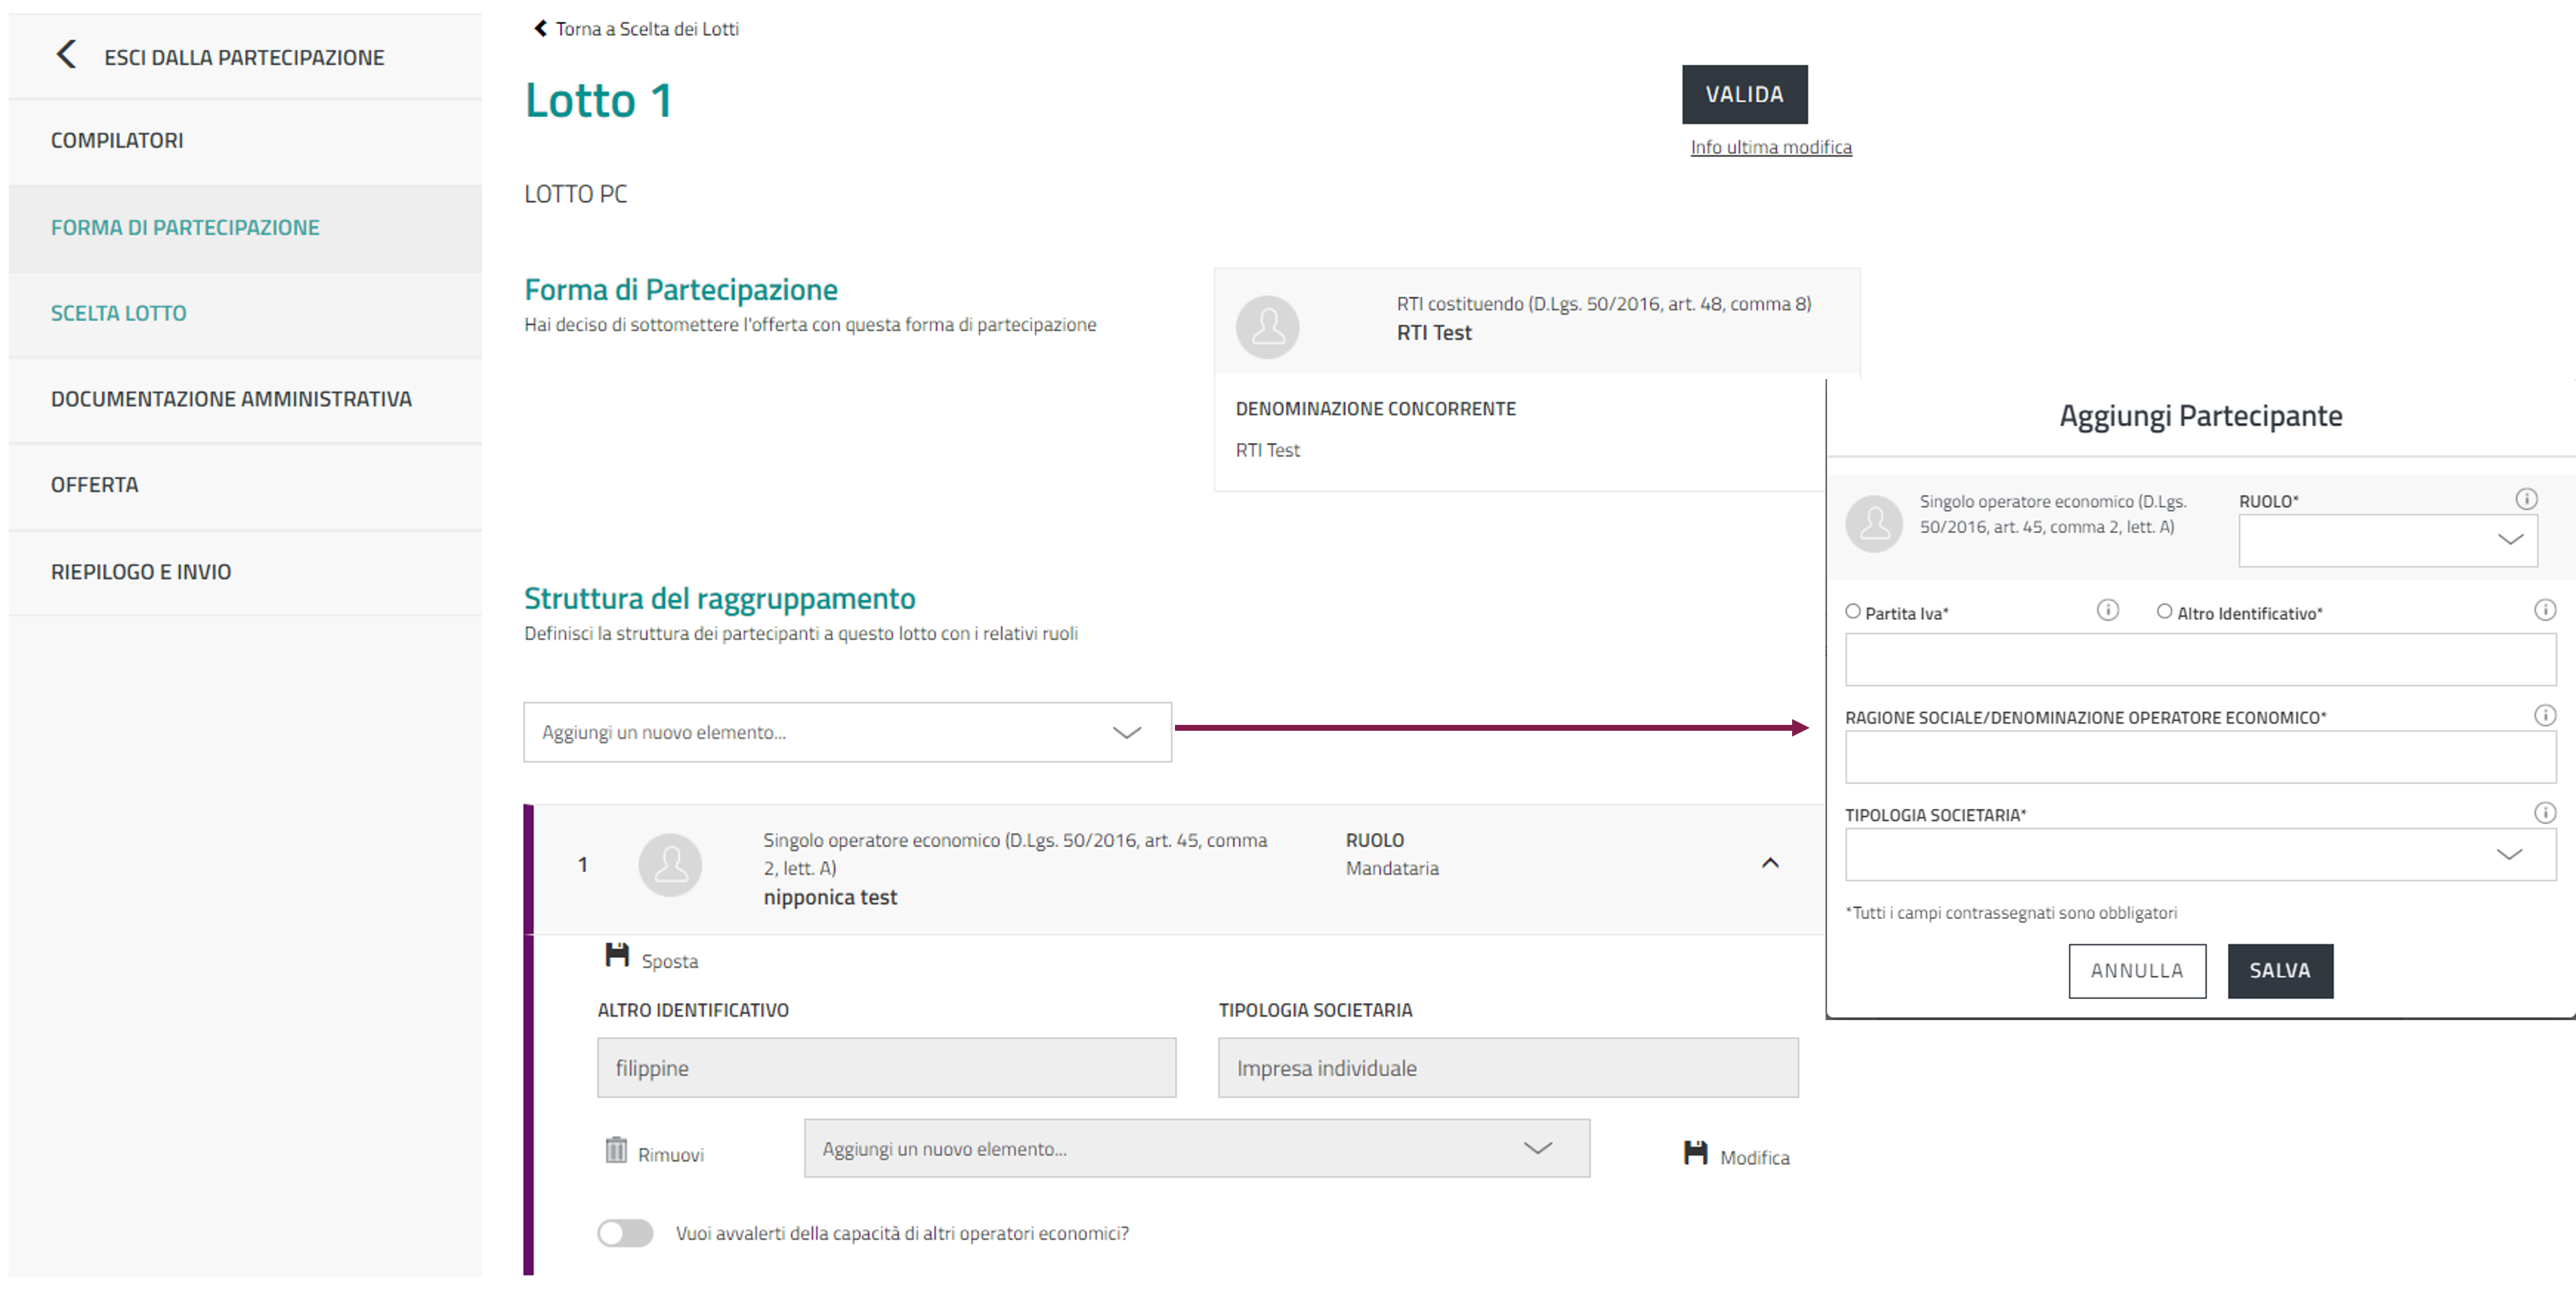Toggle the avvalimento capacity switch
The height and width of the screenshot is (1296, 2576).
tap(625, 1233)
